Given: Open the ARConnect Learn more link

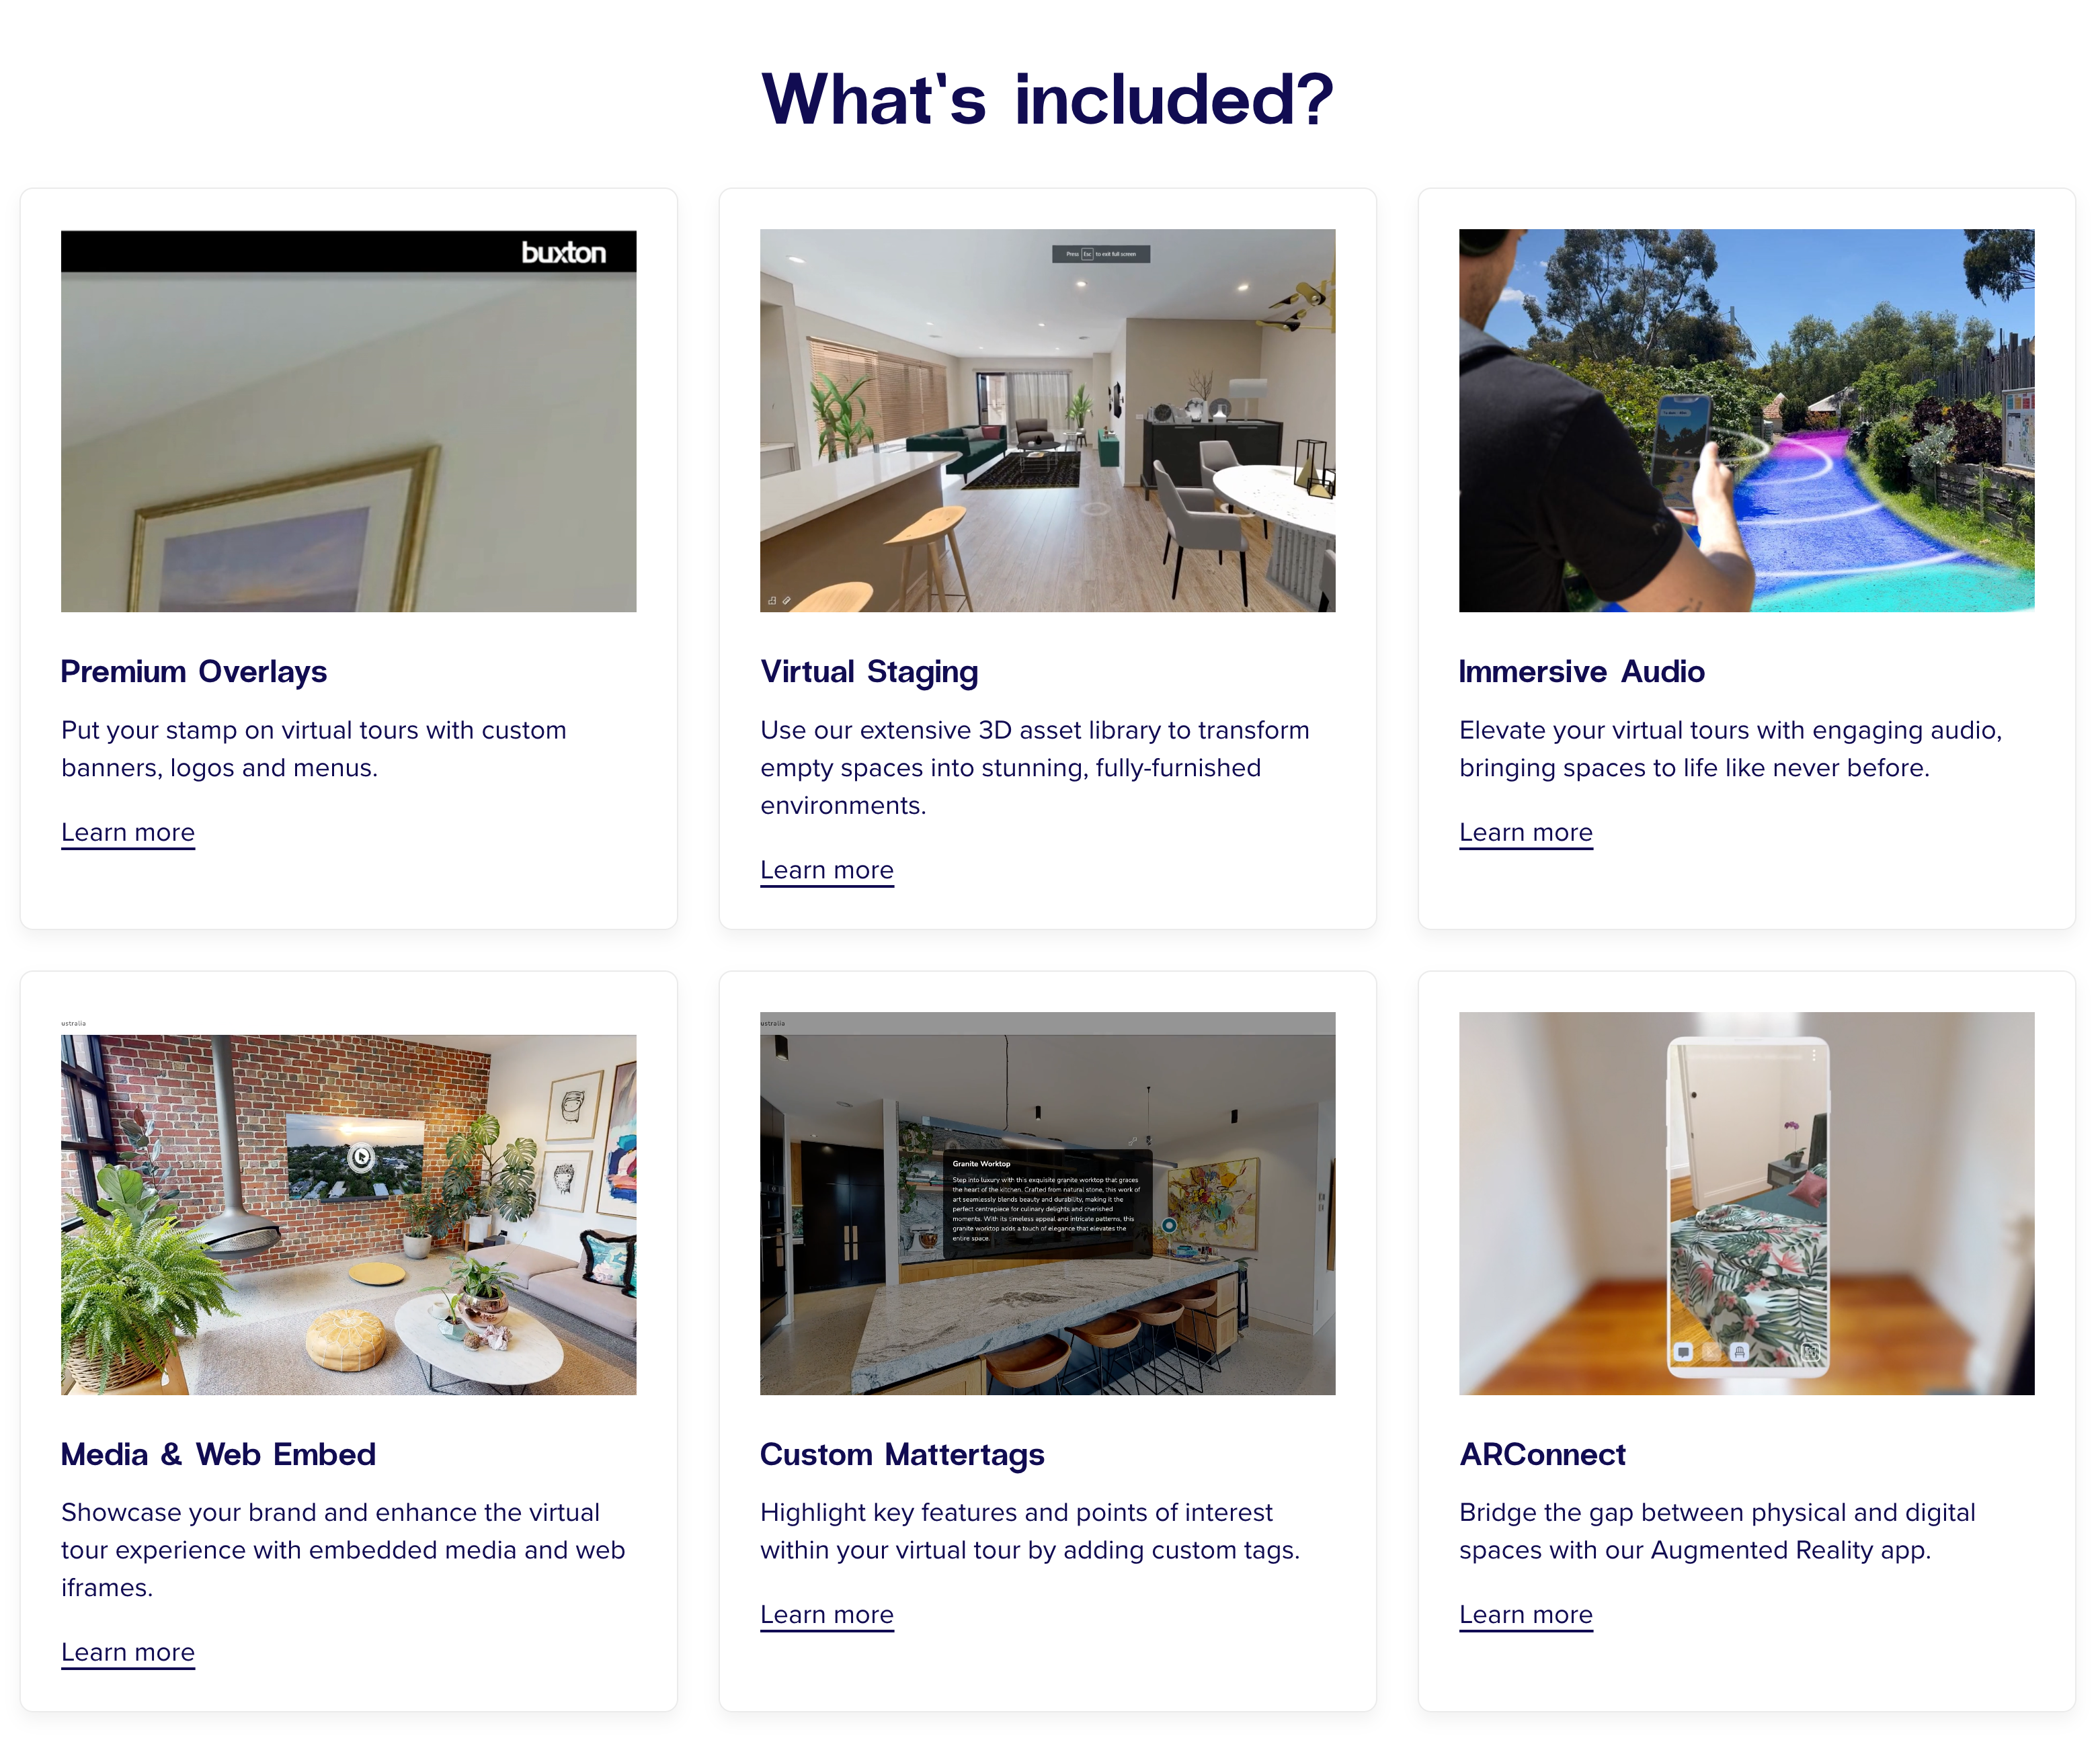Looking at the screenshot, I should pos(1526,1614).
